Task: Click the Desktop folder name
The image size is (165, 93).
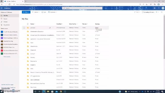Action: click(x=33, y=57)
